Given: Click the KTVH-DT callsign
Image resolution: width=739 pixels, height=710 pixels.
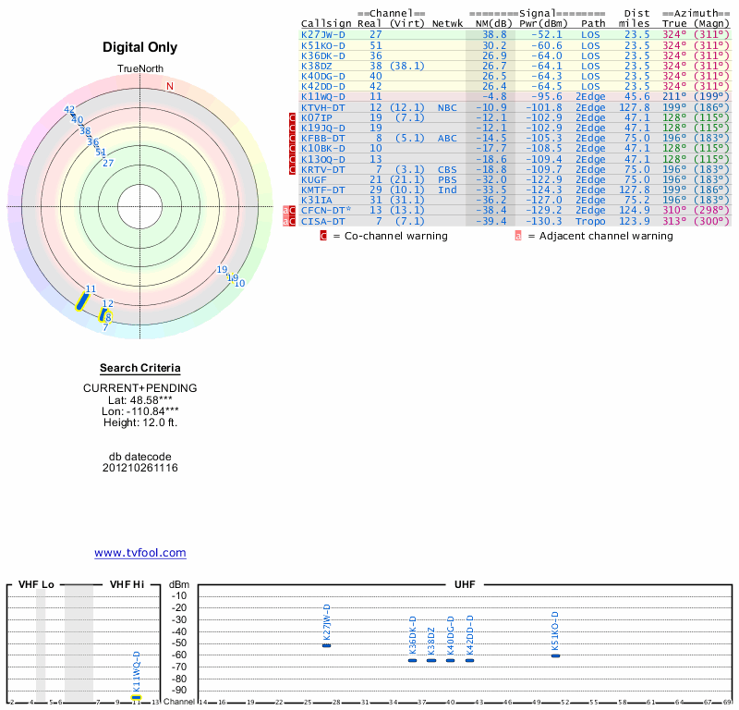Looking at the screenshot, I should [x=322, y=107].
